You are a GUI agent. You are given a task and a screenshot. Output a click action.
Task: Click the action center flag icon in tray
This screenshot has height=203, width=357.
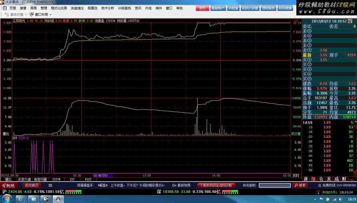tap(322, 199)
